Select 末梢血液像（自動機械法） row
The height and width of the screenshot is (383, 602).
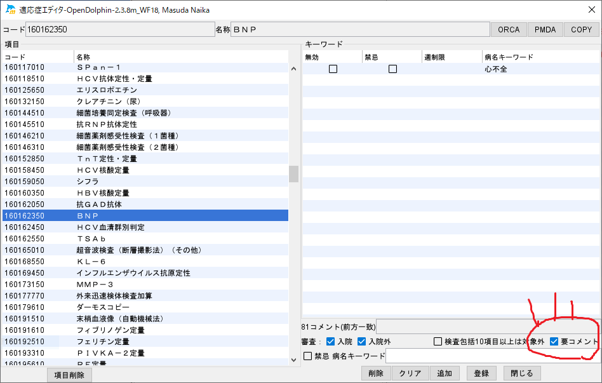tap(145, 318)
